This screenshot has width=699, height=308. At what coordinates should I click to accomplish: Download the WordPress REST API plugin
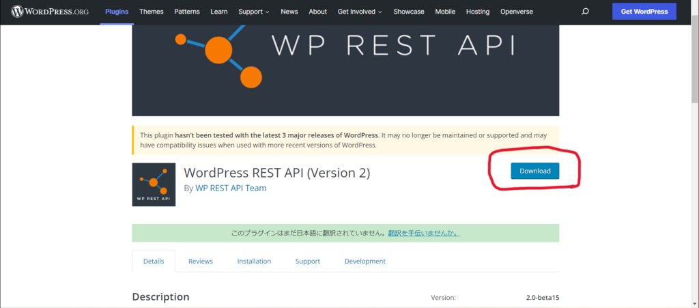coord(535,171)
